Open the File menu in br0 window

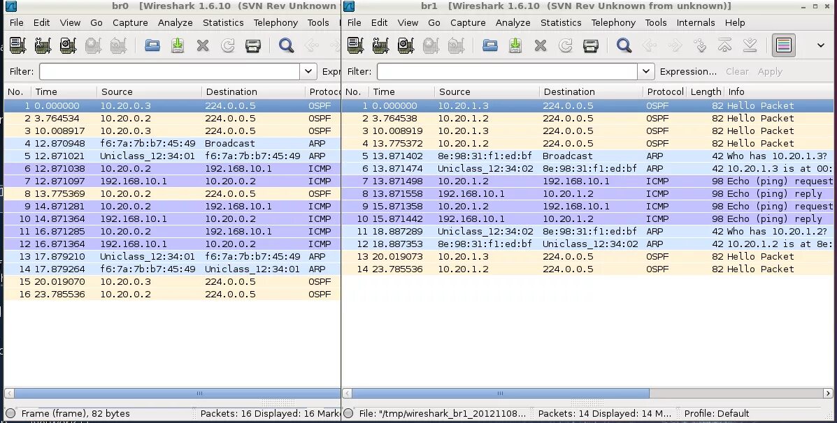[x=17, y=22]
